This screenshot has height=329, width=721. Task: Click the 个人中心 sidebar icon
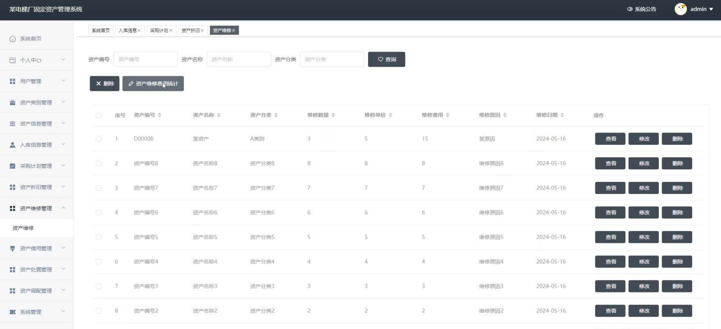coord(12,60)
